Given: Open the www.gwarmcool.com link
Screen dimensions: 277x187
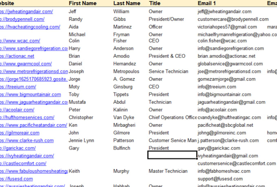Looking at the screenshot, I should tap(26, 64).
